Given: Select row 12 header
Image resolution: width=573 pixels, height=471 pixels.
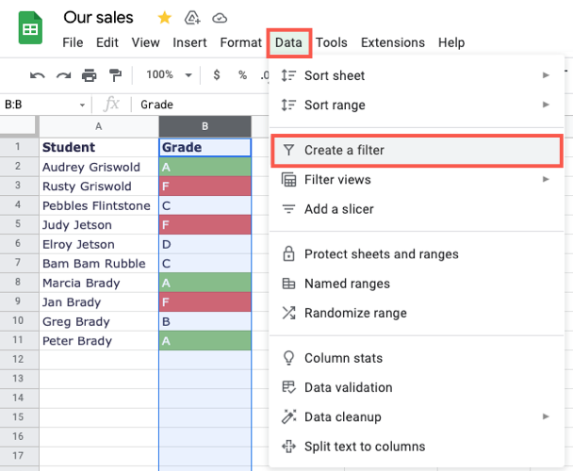Looking at the screenshot, I should coord(18,359).
